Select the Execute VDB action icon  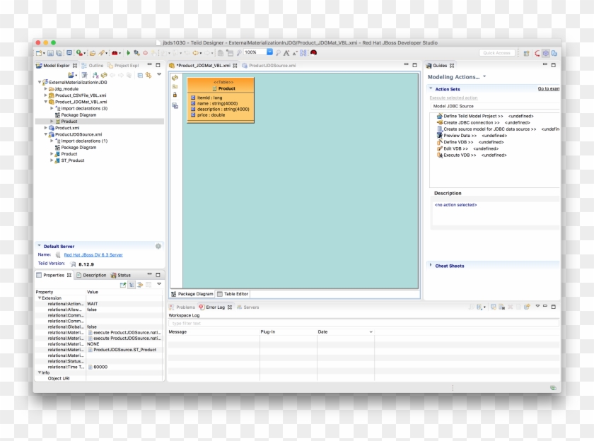(439, 155)
